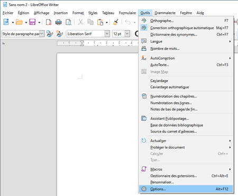Image resolution: width=238 pixels, height=196 pixels.
Task: Open the Grammalecte menu
Action: tap(165, 13)
